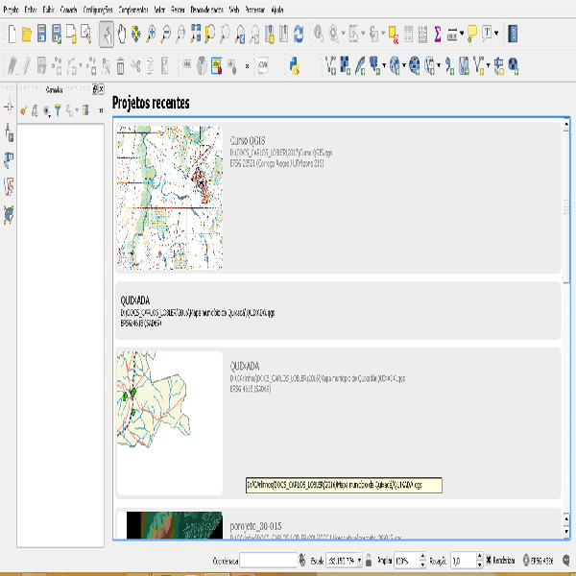This screenshot has width=576, height=576.
Task: Open the new print composer
Action: coord(71,34)
